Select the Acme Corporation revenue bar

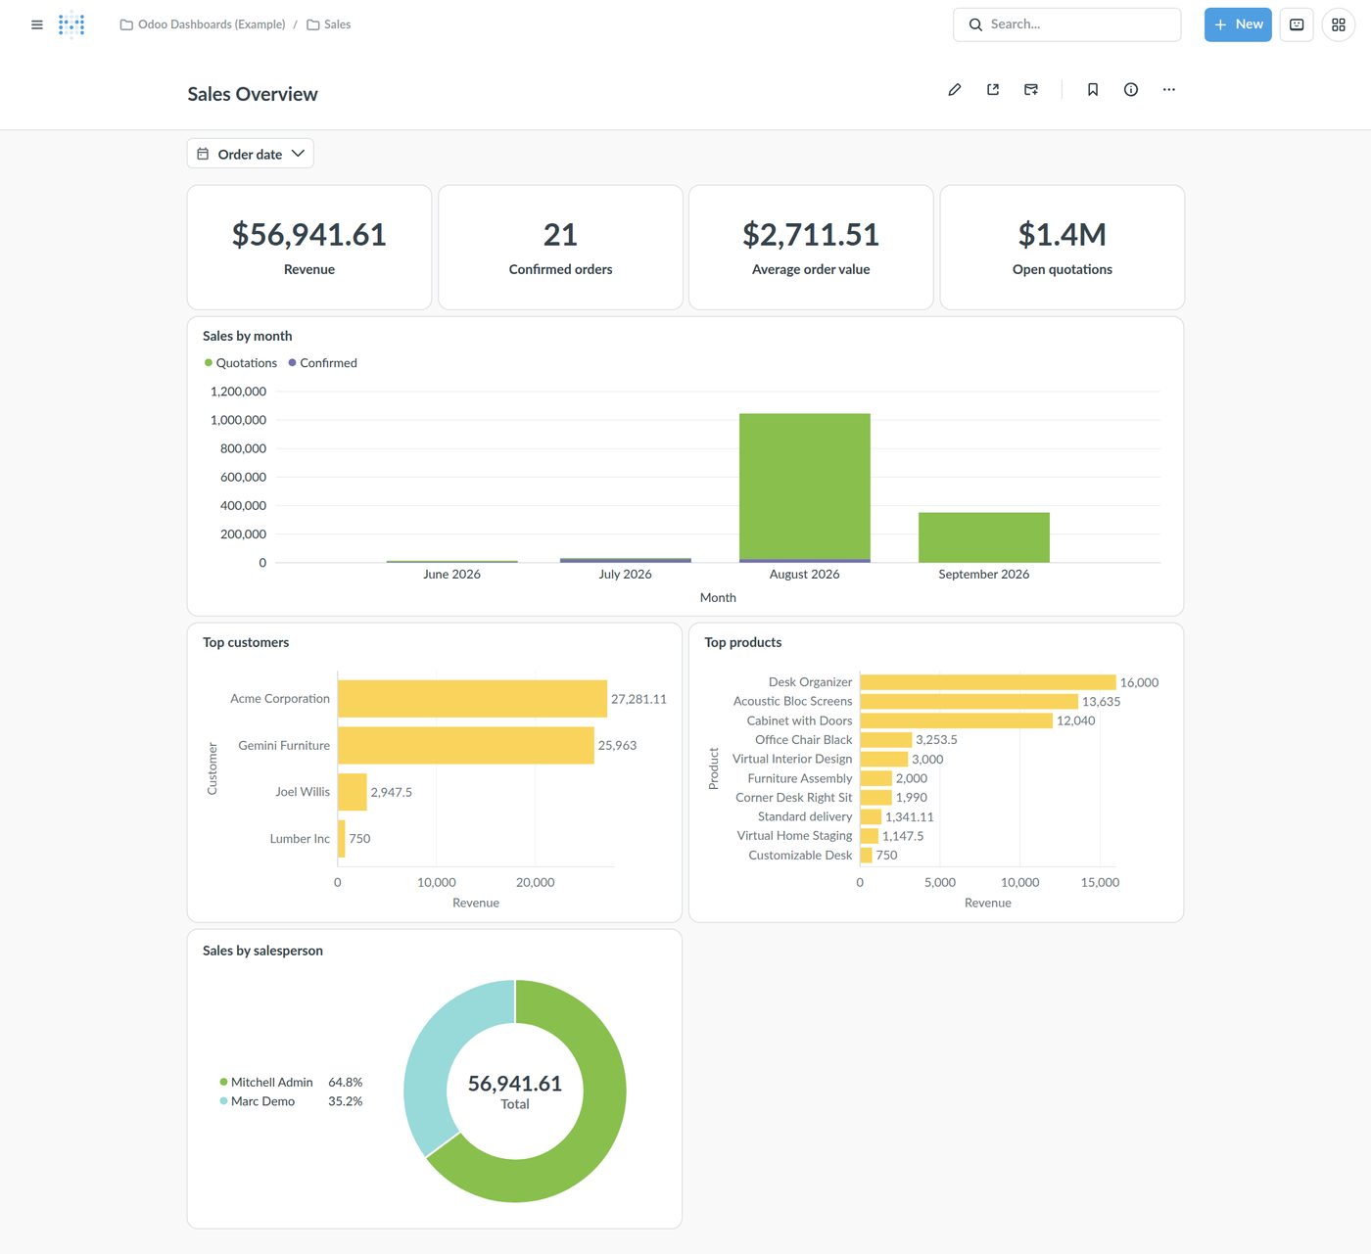point(472,699)
